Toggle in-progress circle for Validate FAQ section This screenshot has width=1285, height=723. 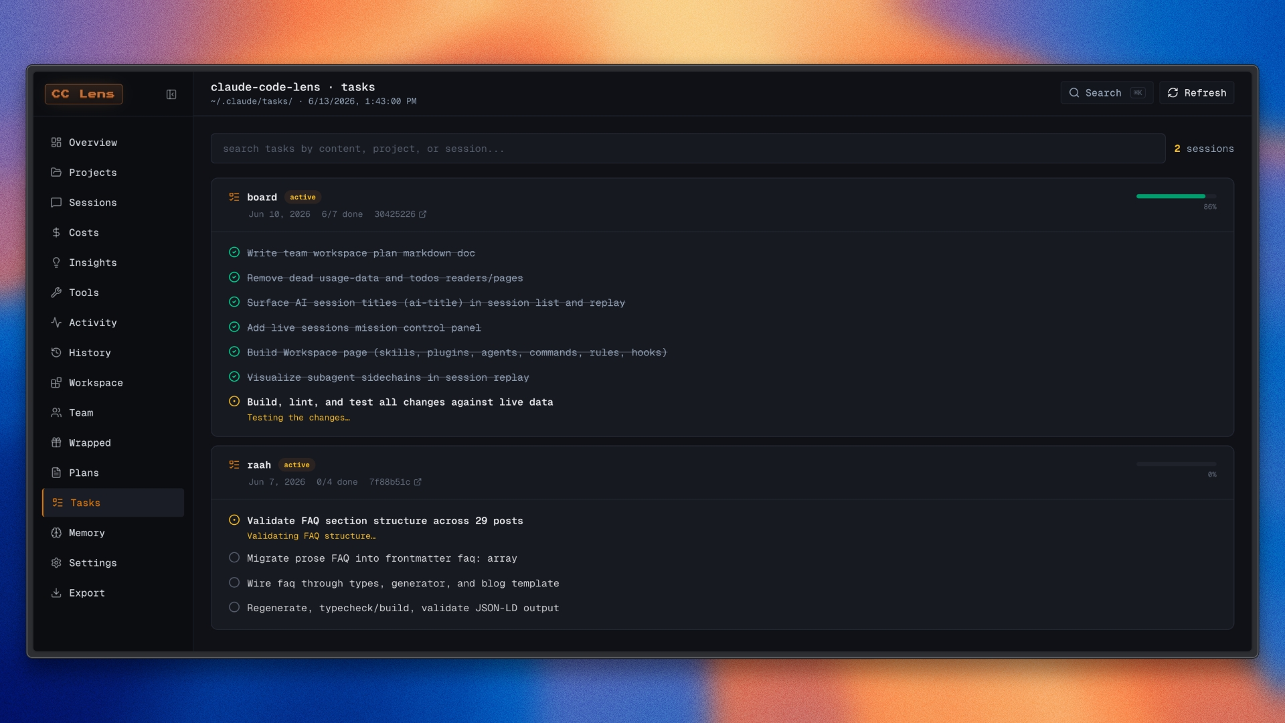(234, 520)
